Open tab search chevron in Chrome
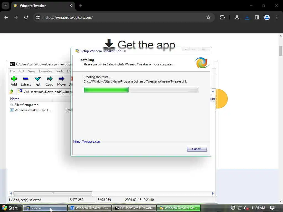Screen dimensions: 283x212 [6, 6]
